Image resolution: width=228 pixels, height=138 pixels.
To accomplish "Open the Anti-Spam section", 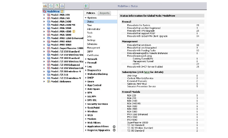I will 93,89.
